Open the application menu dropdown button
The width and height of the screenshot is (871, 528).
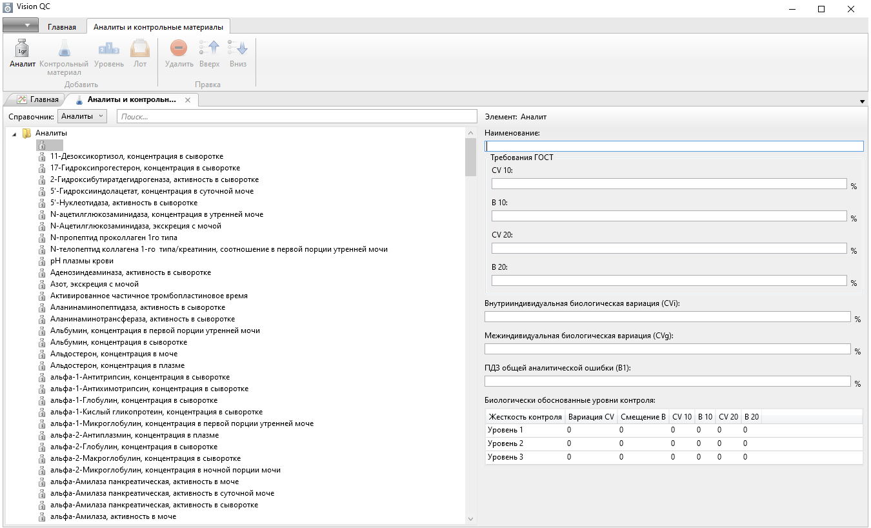tap(20, 25)
